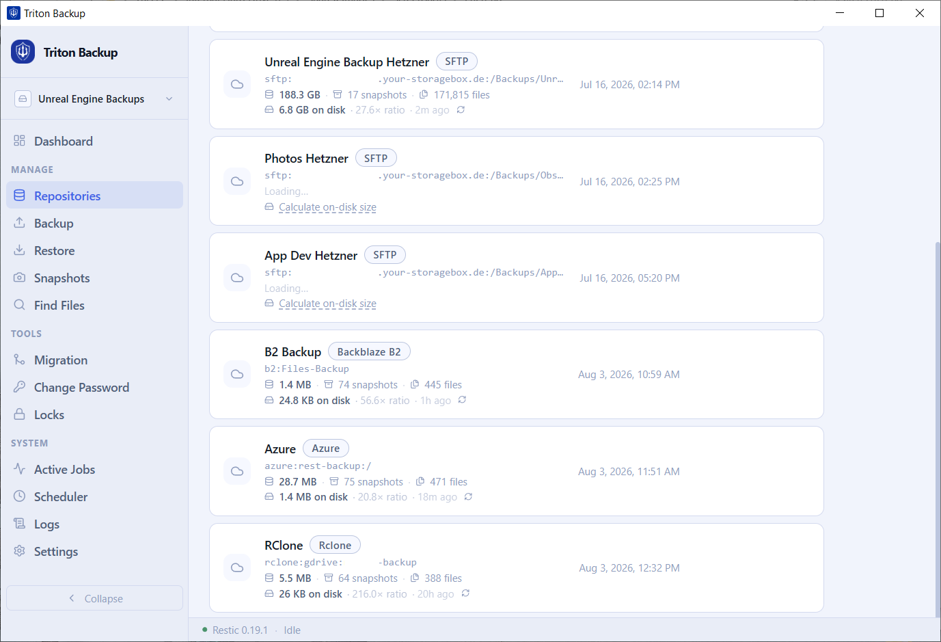Click '171,815 files' in Unreal Engine repository
This screenshot has height=642, width=941.
pos(462,95)
